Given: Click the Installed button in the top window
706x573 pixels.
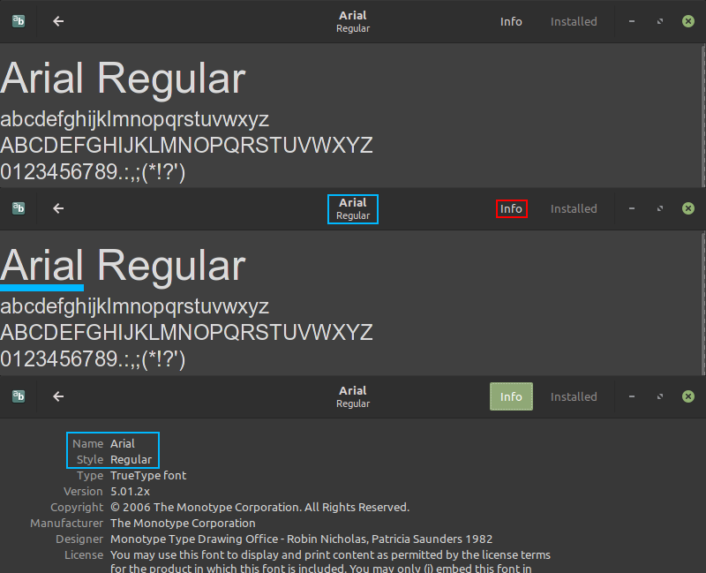Looking at the screenshot, I should pyautogui.click(x=574, y=21).
